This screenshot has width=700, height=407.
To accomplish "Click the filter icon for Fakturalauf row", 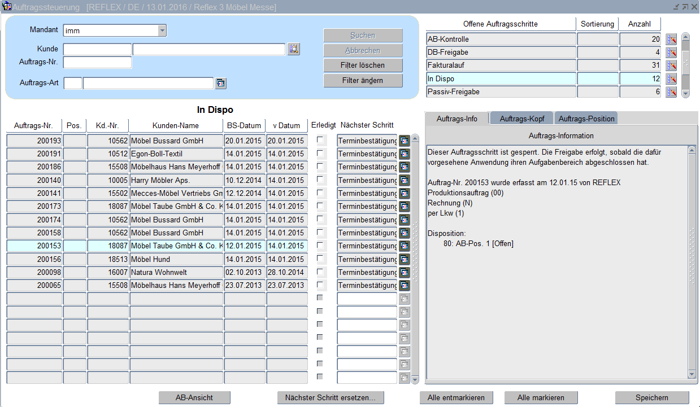I will pos(671,65).
